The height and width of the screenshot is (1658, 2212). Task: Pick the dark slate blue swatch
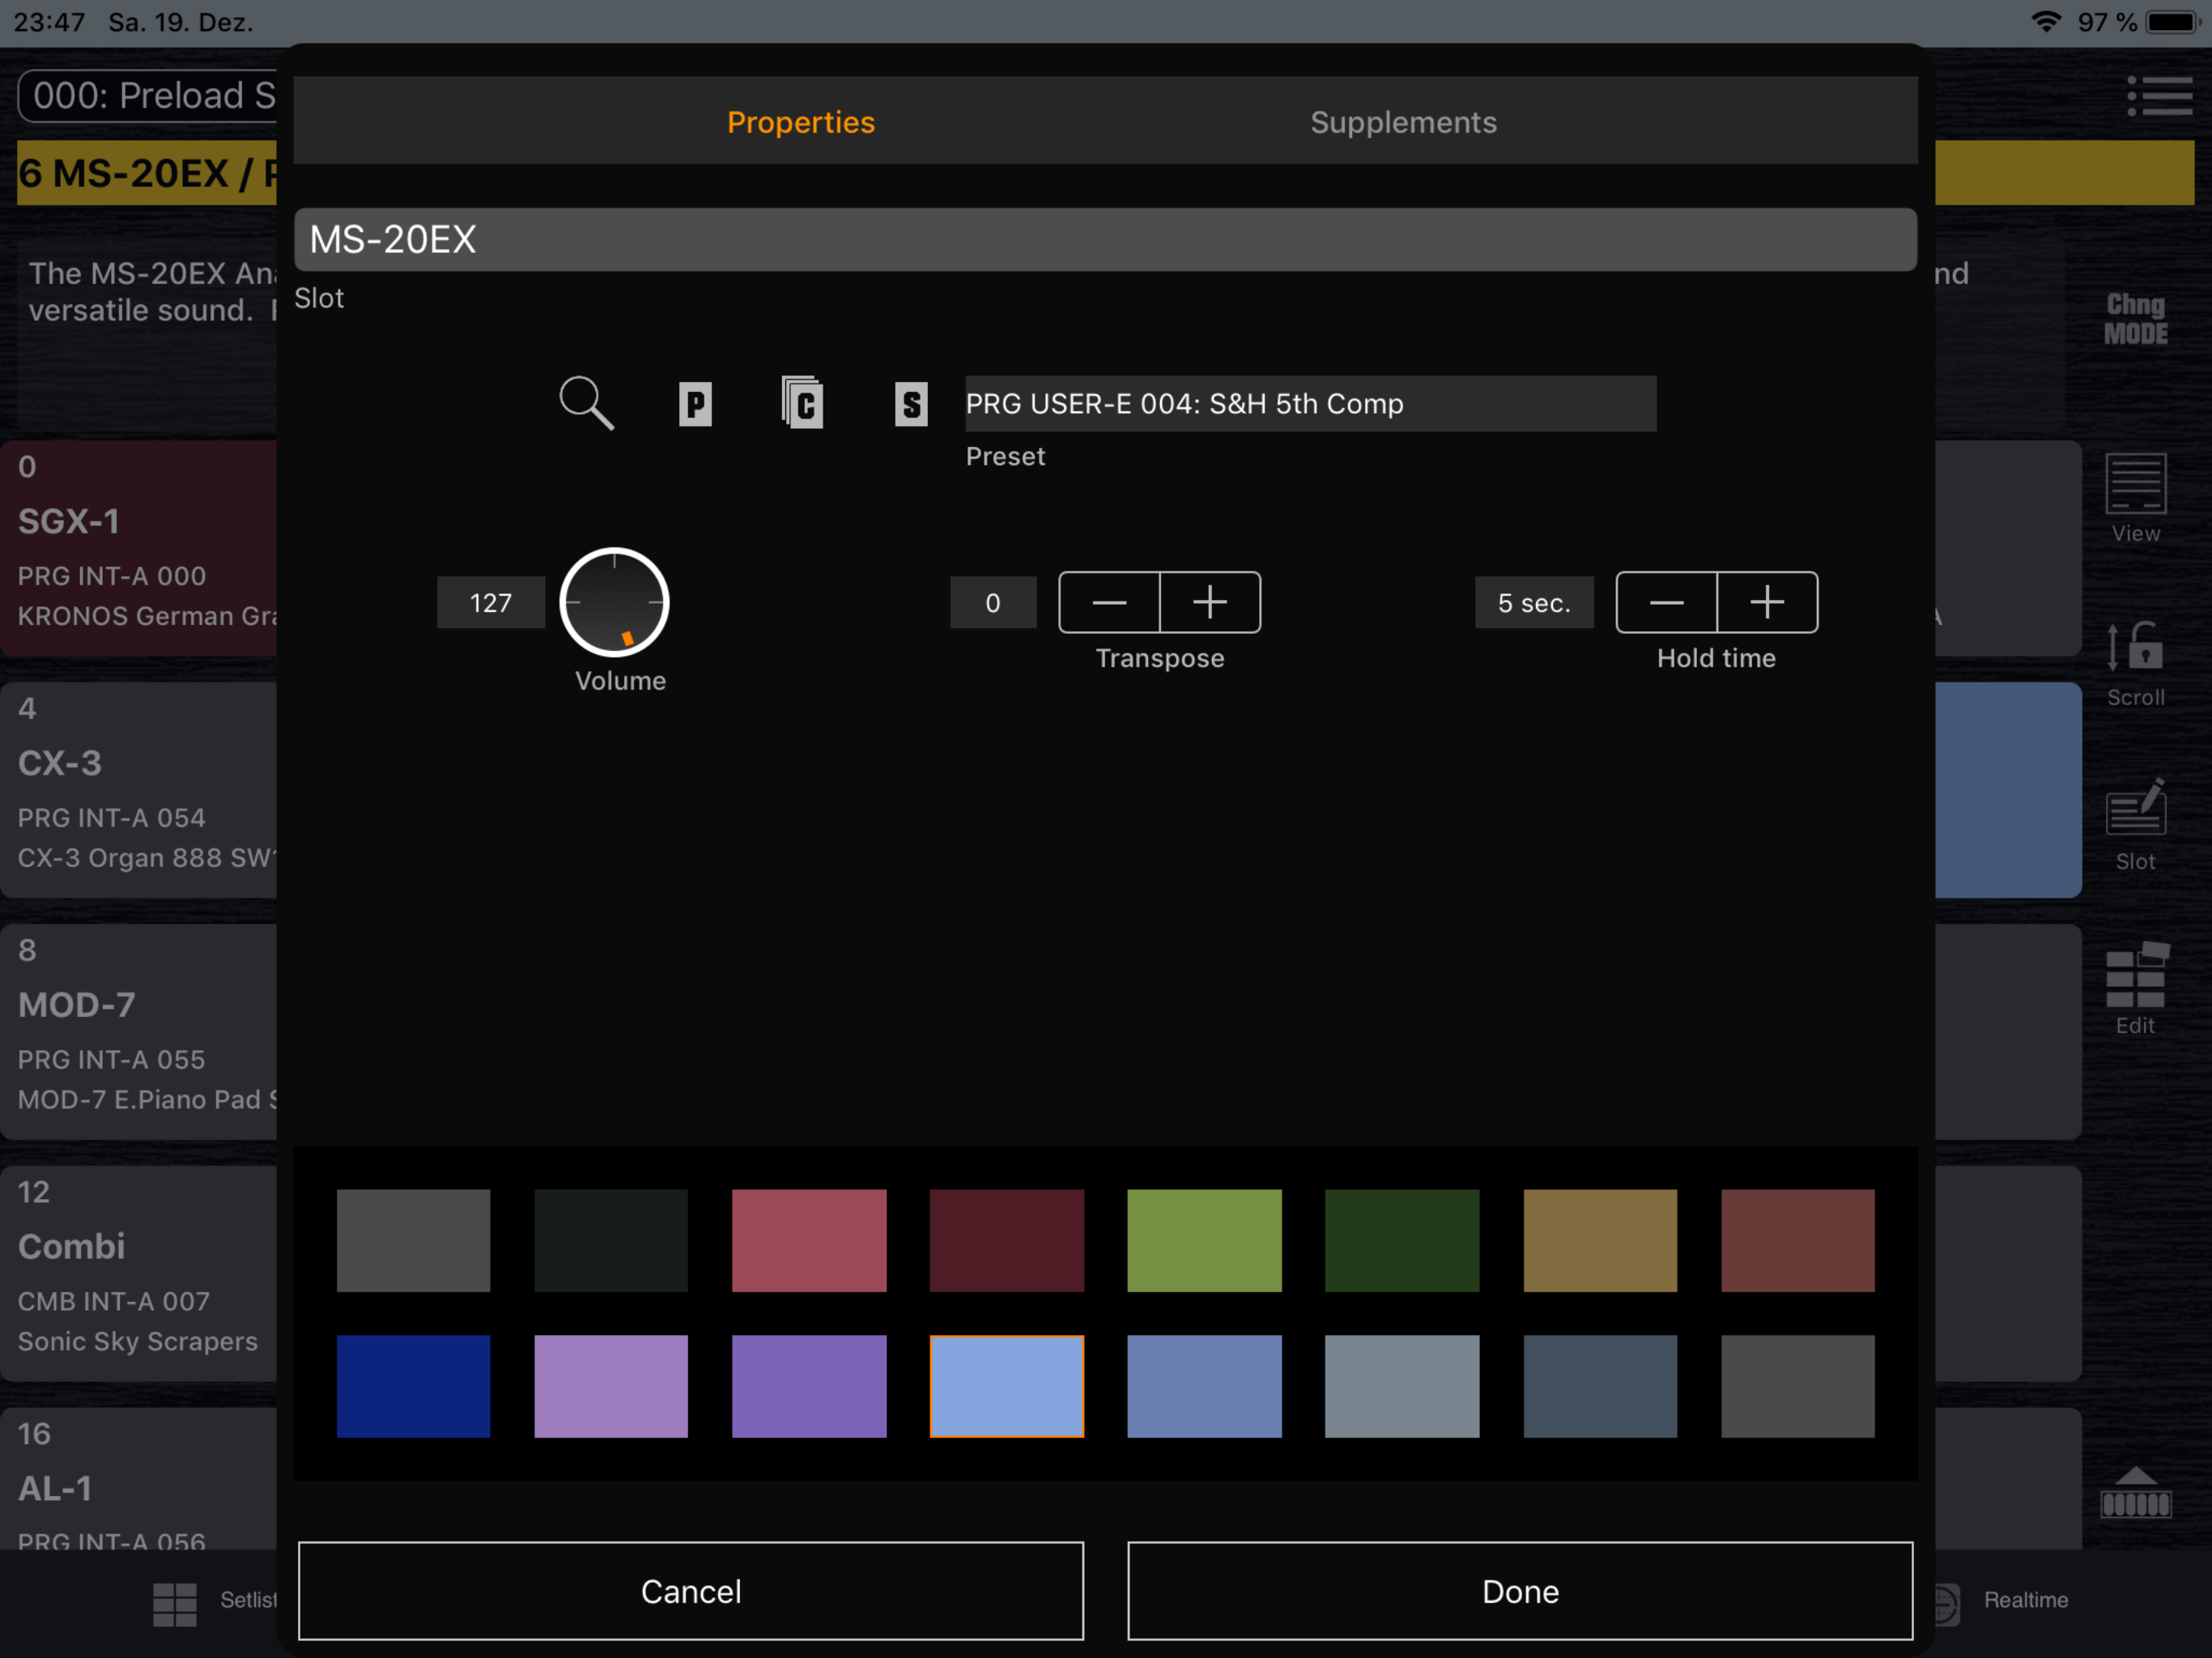(1600, 1386)
